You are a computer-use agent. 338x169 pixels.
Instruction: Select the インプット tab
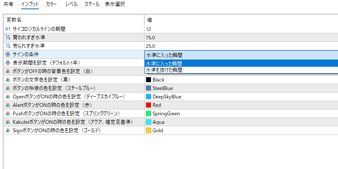[30, 4]
